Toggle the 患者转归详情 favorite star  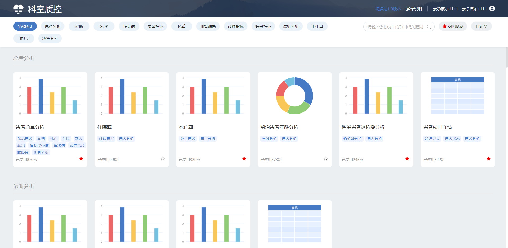point(489,159)
